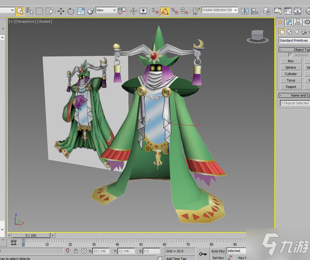Toggle Selection Lock padlock

click(75, 251)
